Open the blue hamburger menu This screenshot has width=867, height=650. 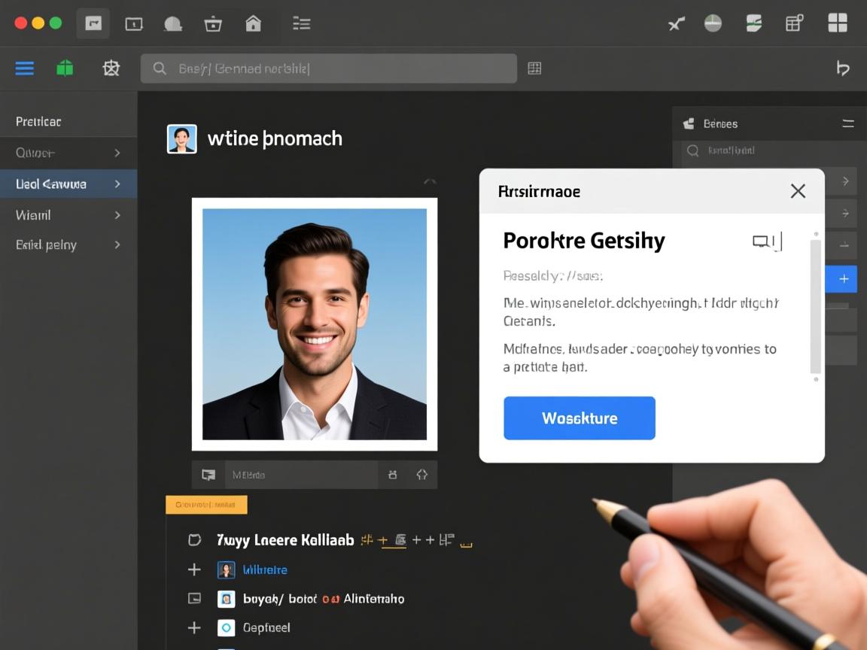pos(25,68)
